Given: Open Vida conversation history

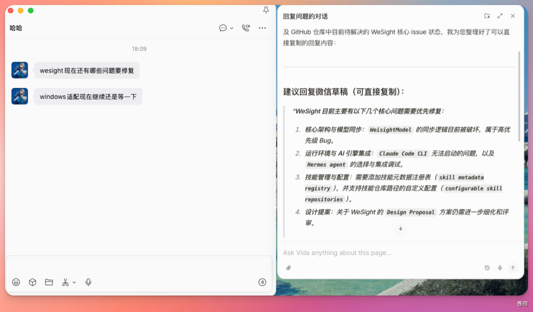Looking at the screenshot, I should coord(487,268).
